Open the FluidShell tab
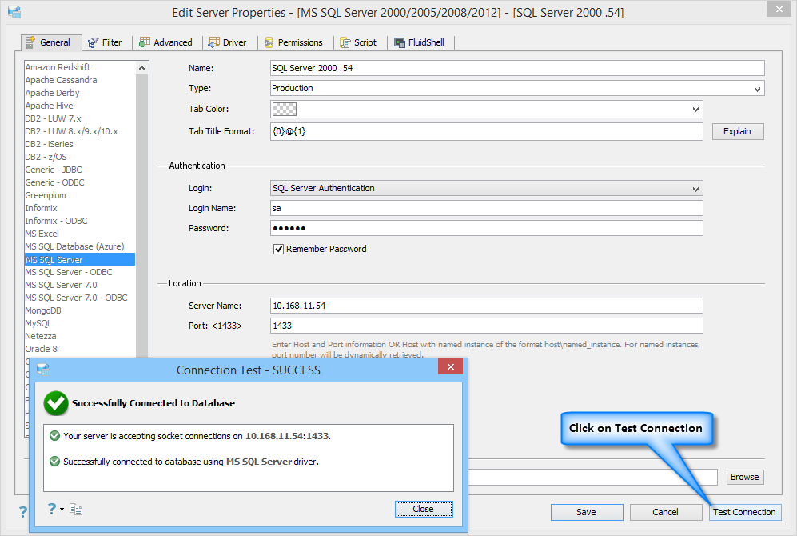Screen dimensions: 797x536 point(420,42)
